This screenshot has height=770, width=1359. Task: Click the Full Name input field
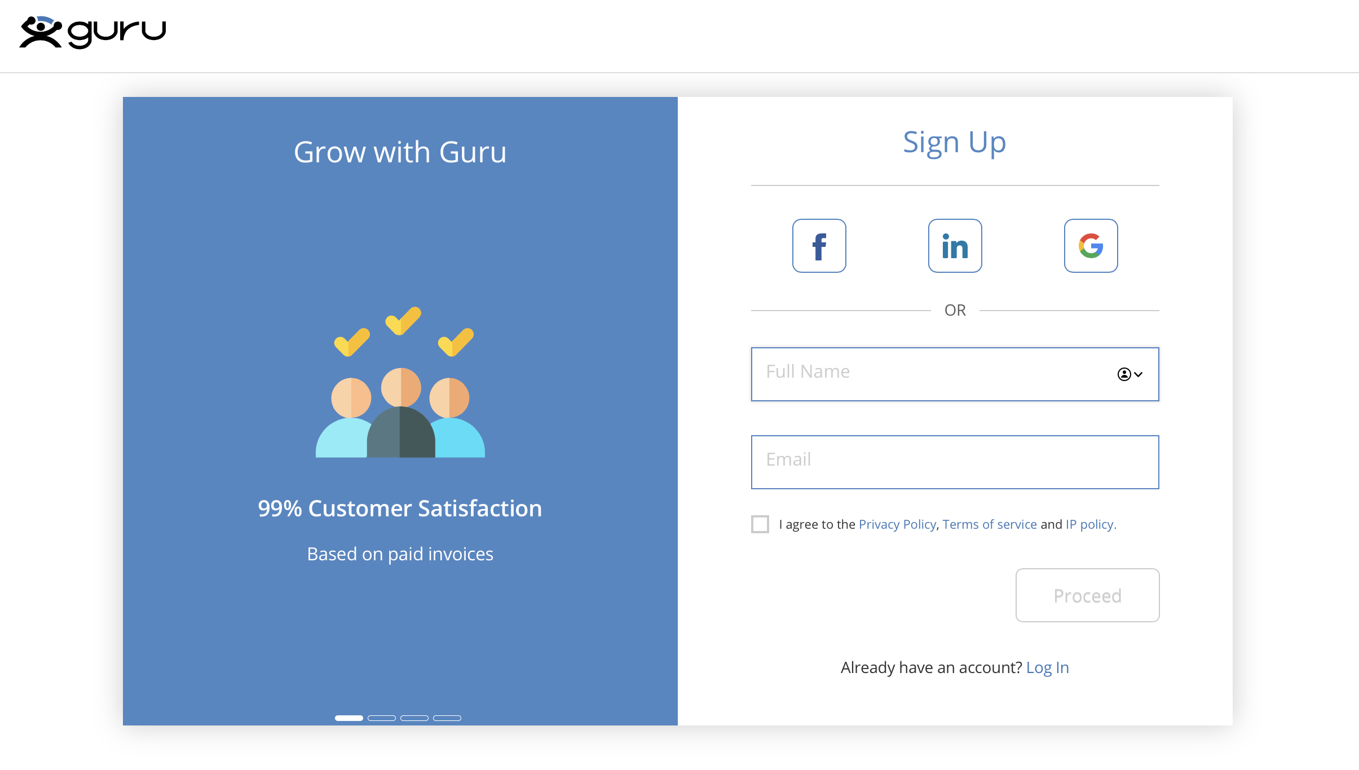(954, 373)
